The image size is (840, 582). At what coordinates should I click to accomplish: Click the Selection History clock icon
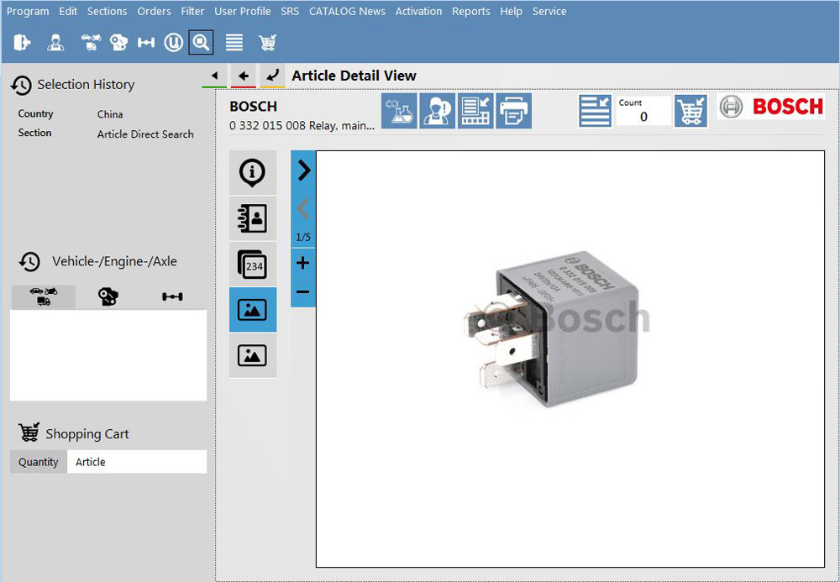21,85
